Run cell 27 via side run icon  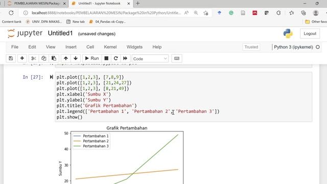(51, 77)
